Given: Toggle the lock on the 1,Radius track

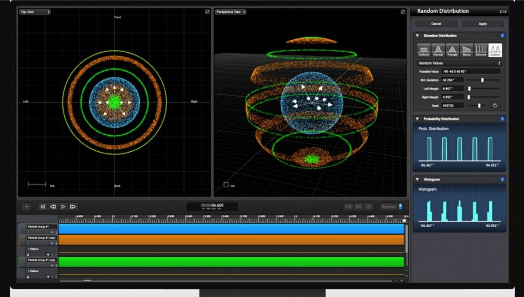Looking at the screenshot, I should [28, 254].
